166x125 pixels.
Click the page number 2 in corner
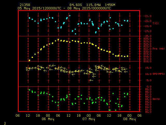[x=5, y=123]
